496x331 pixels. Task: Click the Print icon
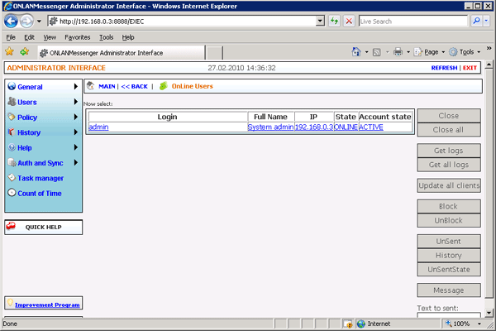click(x=398, y=51)
